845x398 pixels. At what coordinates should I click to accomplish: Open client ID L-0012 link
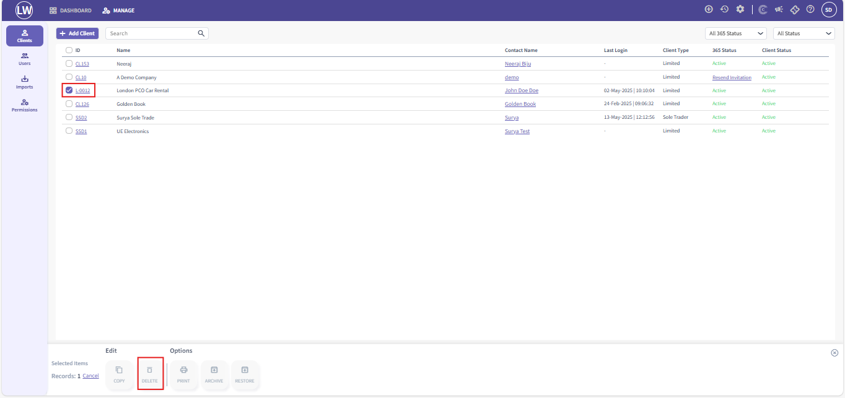(83, 91)
